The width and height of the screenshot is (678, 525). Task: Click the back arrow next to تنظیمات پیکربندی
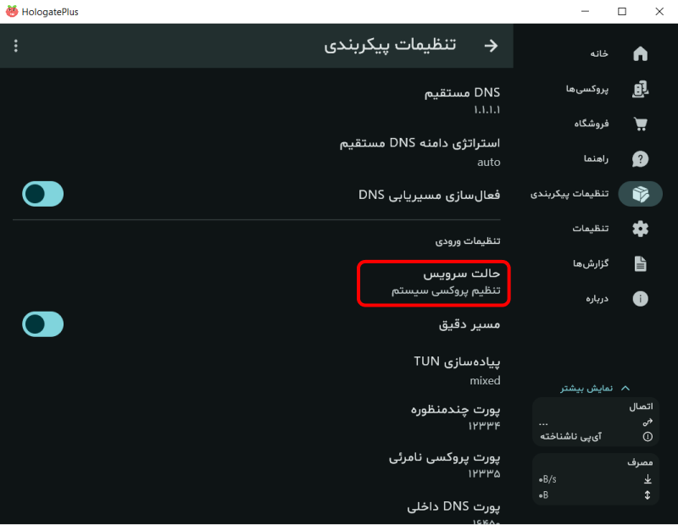click(x=490, y=46)
